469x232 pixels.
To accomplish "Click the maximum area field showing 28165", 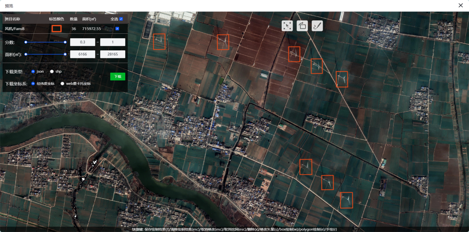I will [x=113, y=54].
